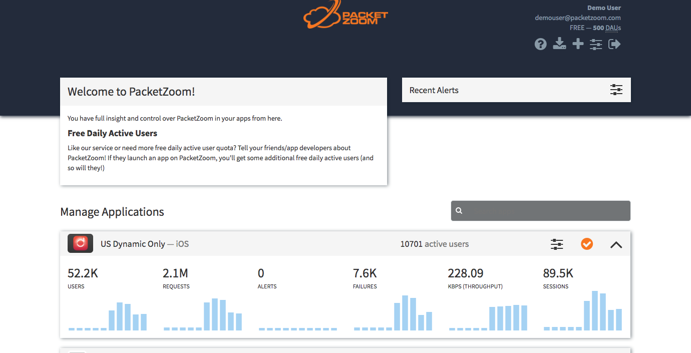
Task: Click the search applications input field
Action: click(x=548, y=211)
